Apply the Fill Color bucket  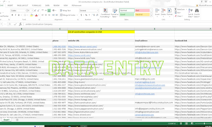[31, 15]
